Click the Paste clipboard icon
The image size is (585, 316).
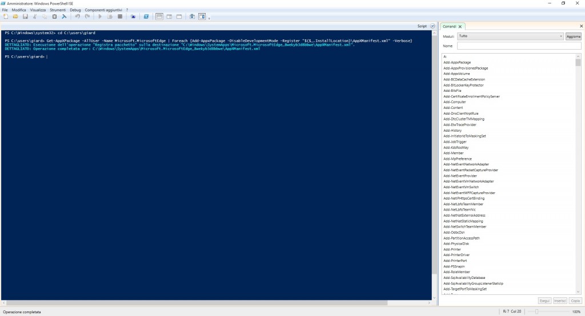[x=54, y=17]
